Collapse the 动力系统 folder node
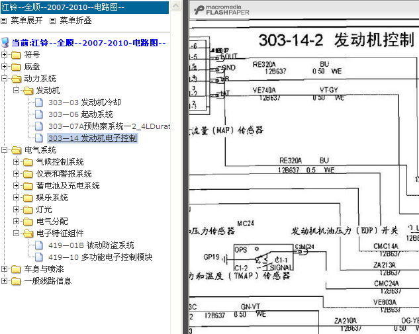This screenshot has width=419, height=334. 4,79
